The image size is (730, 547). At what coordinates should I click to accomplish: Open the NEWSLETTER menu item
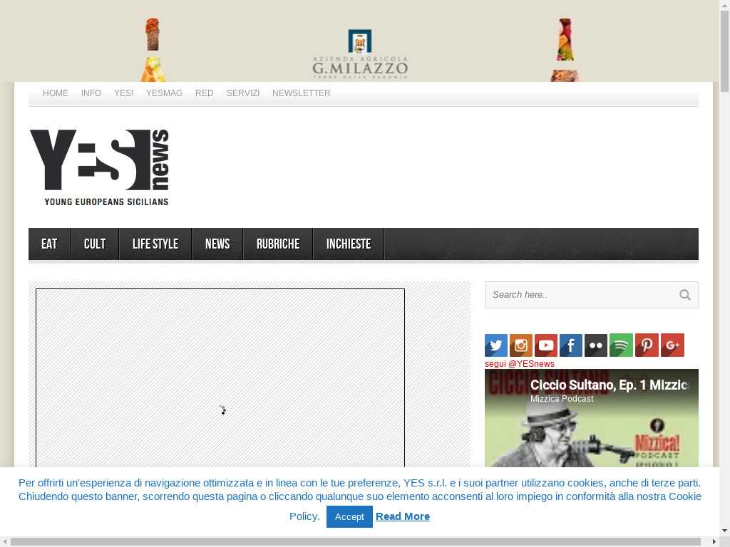tap(302, 93)
